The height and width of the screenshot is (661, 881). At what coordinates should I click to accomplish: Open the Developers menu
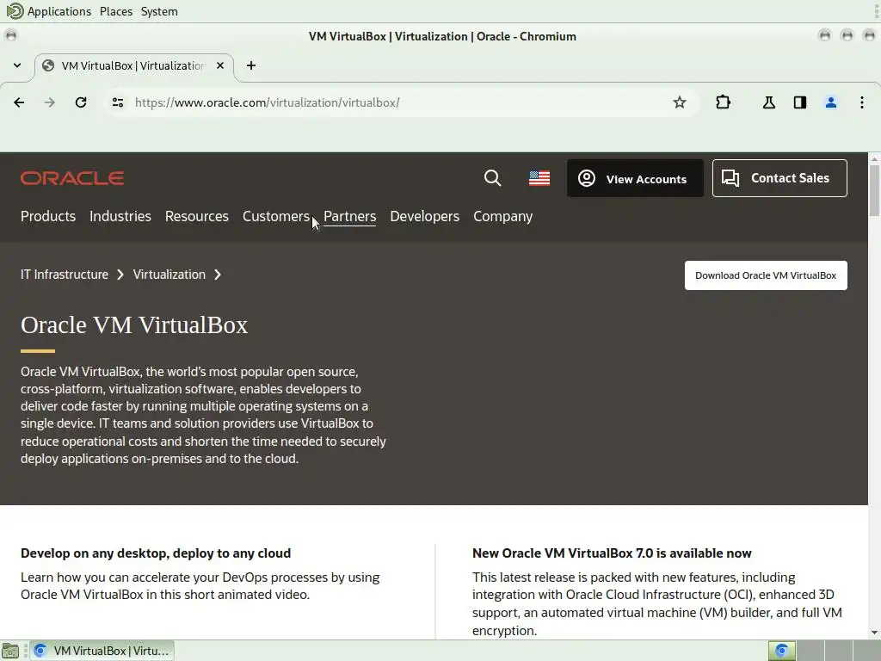(425, 216)
